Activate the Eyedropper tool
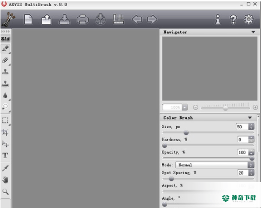 [x=5, y=168]
